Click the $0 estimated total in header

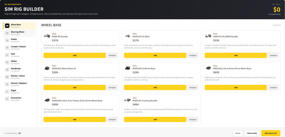pyautogui.click(x=277, y=10)
